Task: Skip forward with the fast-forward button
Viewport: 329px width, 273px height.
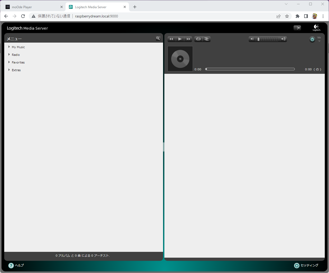Action: coord(188,39)
